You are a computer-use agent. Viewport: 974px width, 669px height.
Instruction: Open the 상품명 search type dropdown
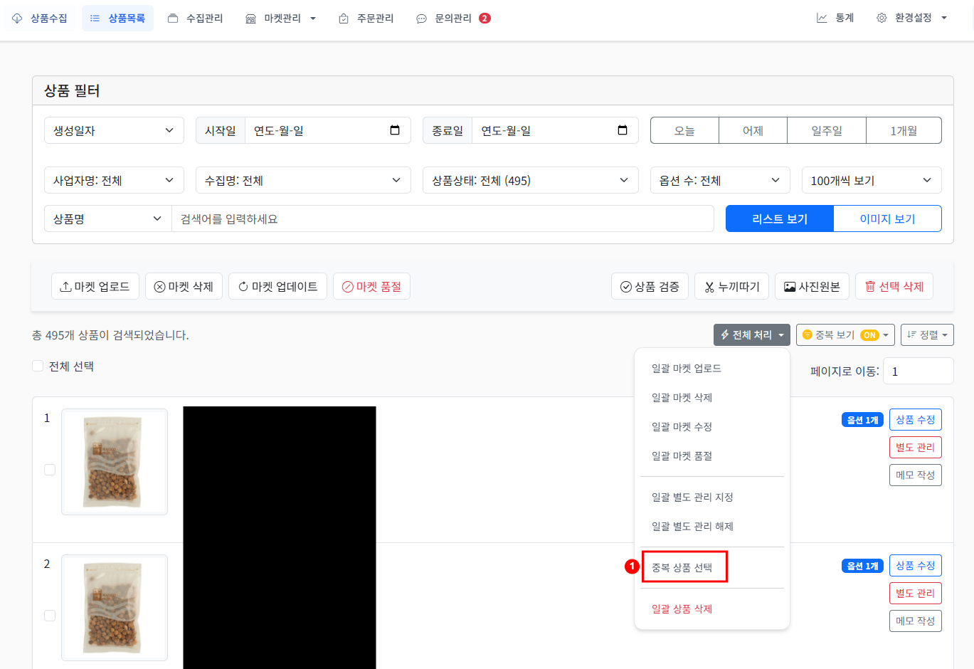(x=108, y=218)
